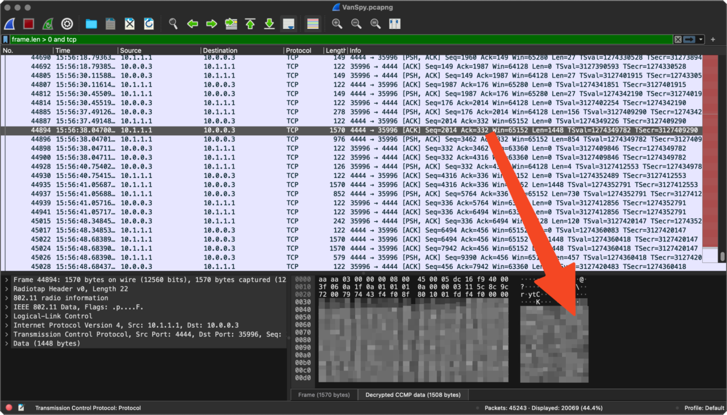Select packet number 44896 row

351,139
